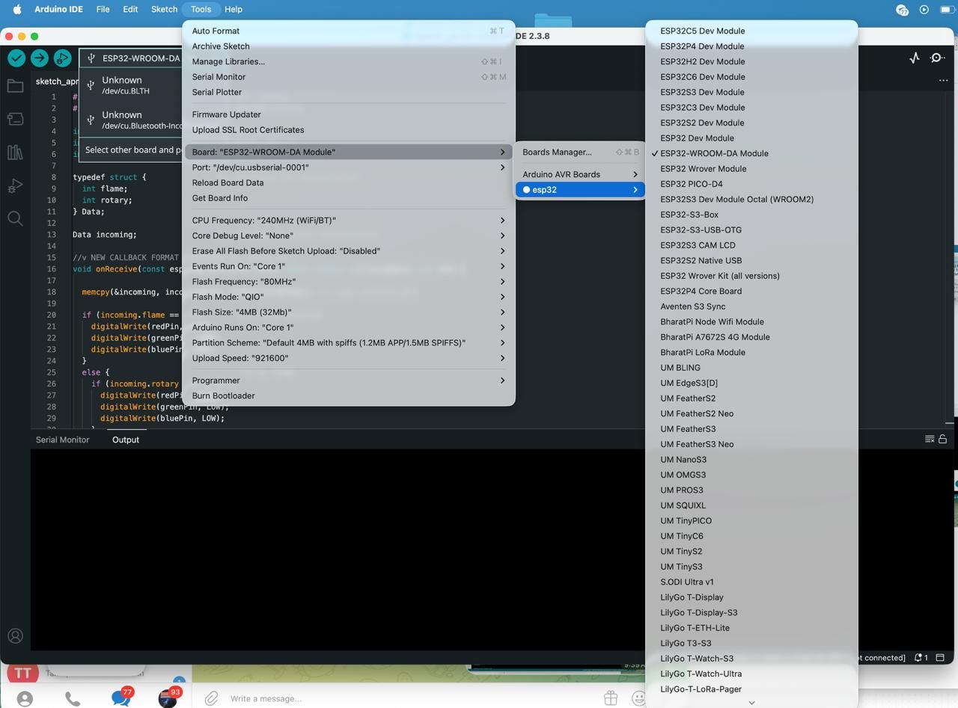Click the editor tab bar ellipsis icon
958x708 pixels.
pyautogui.click(x=943, y=80)
